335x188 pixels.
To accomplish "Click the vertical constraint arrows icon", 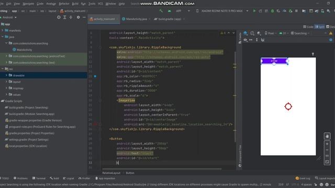I will coord(256,40).
